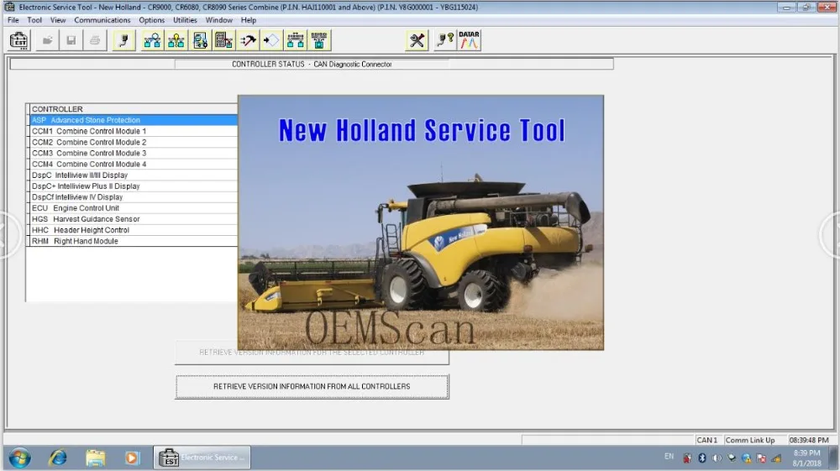Select RHM Right Hand Module entry
Viewport: 840px width, 471px height.
point(134,241)
